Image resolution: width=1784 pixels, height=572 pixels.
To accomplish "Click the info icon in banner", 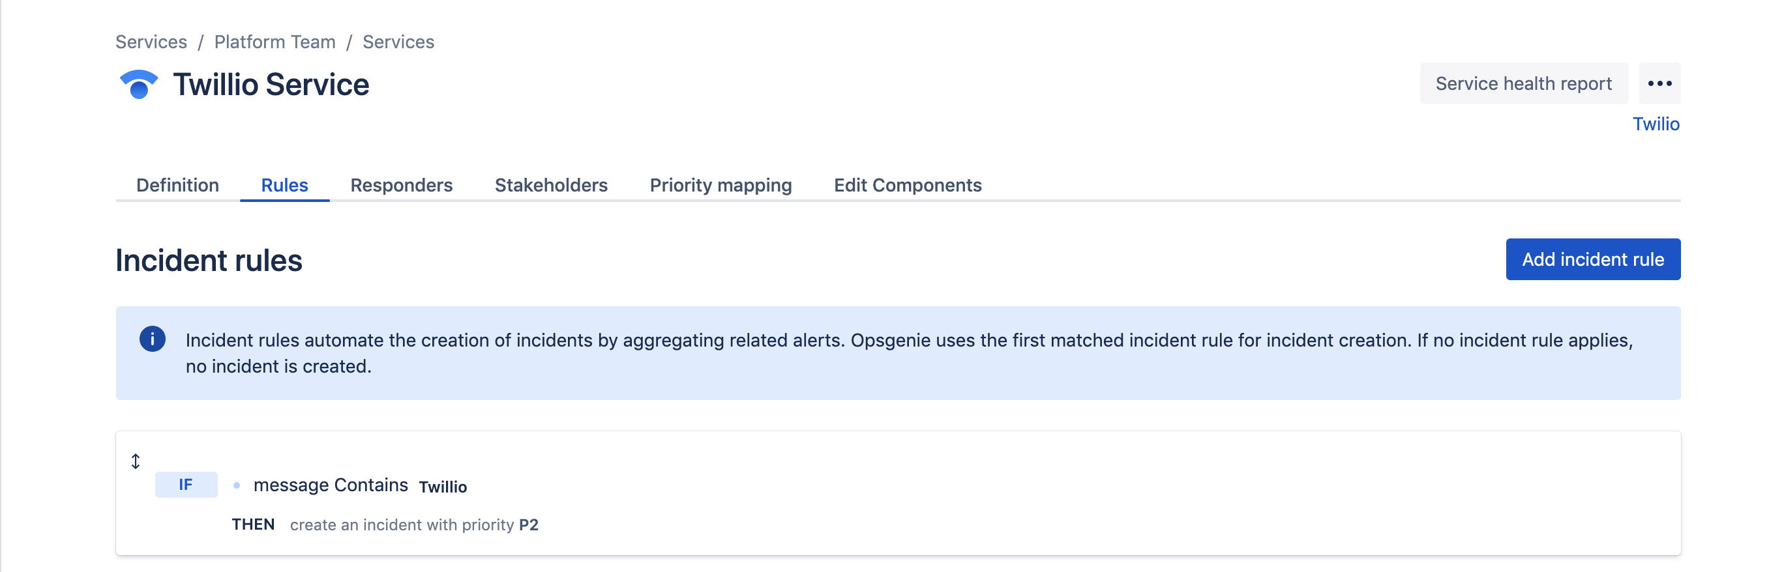I will pos(153,339).
